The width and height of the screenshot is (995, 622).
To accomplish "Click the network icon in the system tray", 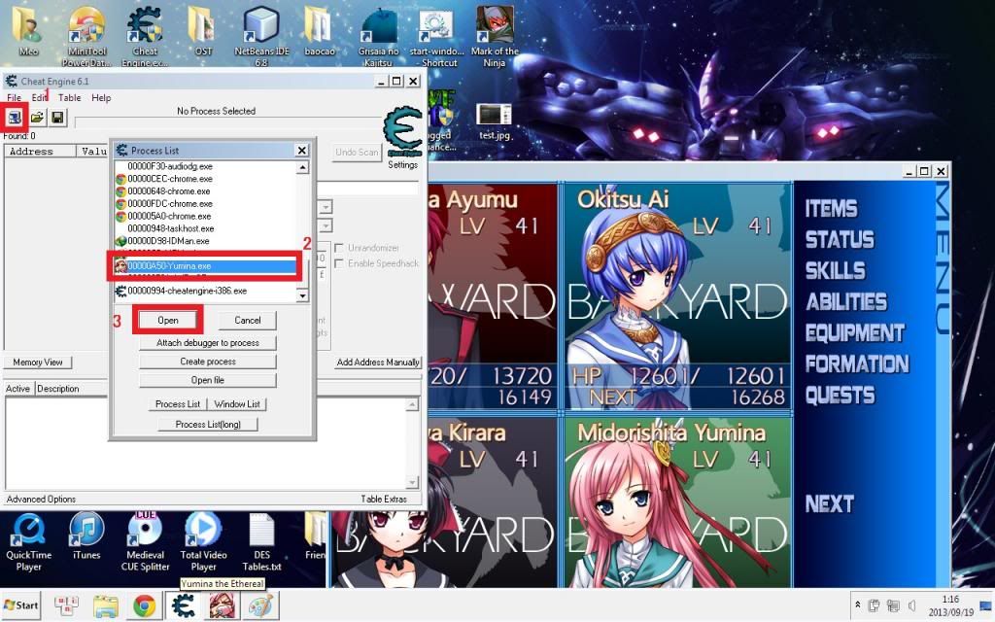I will click(893, 605).
